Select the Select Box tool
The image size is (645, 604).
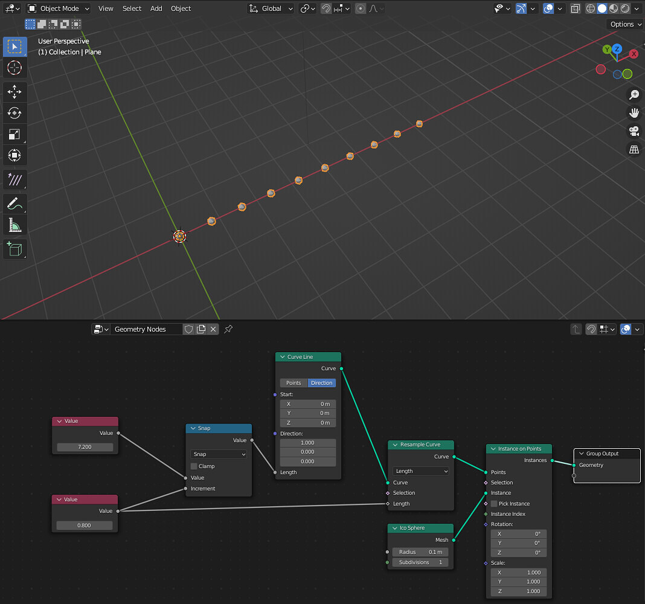click(x=15, y=47)
